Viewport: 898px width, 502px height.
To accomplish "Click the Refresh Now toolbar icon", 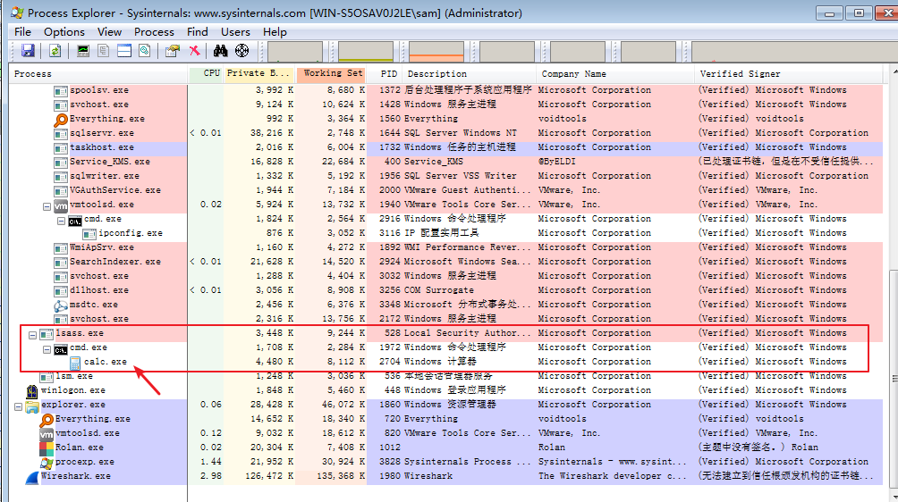I will [55, 51].
